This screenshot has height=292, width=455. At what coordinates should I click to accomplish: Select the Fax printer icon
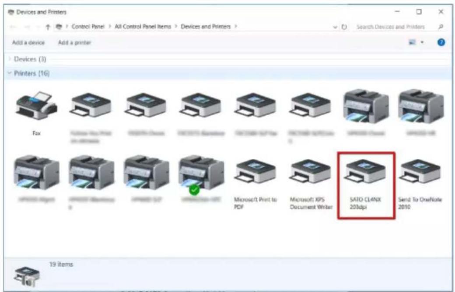[x=37, y=106]
